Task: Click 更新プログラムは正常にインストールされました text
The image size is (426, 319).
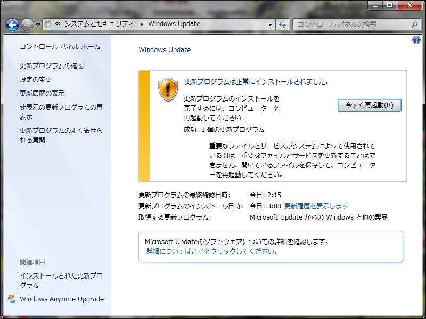Action: (x=257, y=81)
